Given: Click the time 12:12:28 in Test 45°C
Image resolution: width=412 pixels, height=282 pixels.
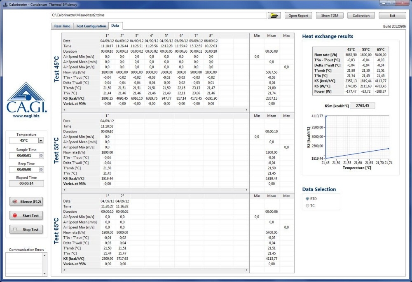Looking at the screenshot, I should pyautogui.click(x=166, y=46).
